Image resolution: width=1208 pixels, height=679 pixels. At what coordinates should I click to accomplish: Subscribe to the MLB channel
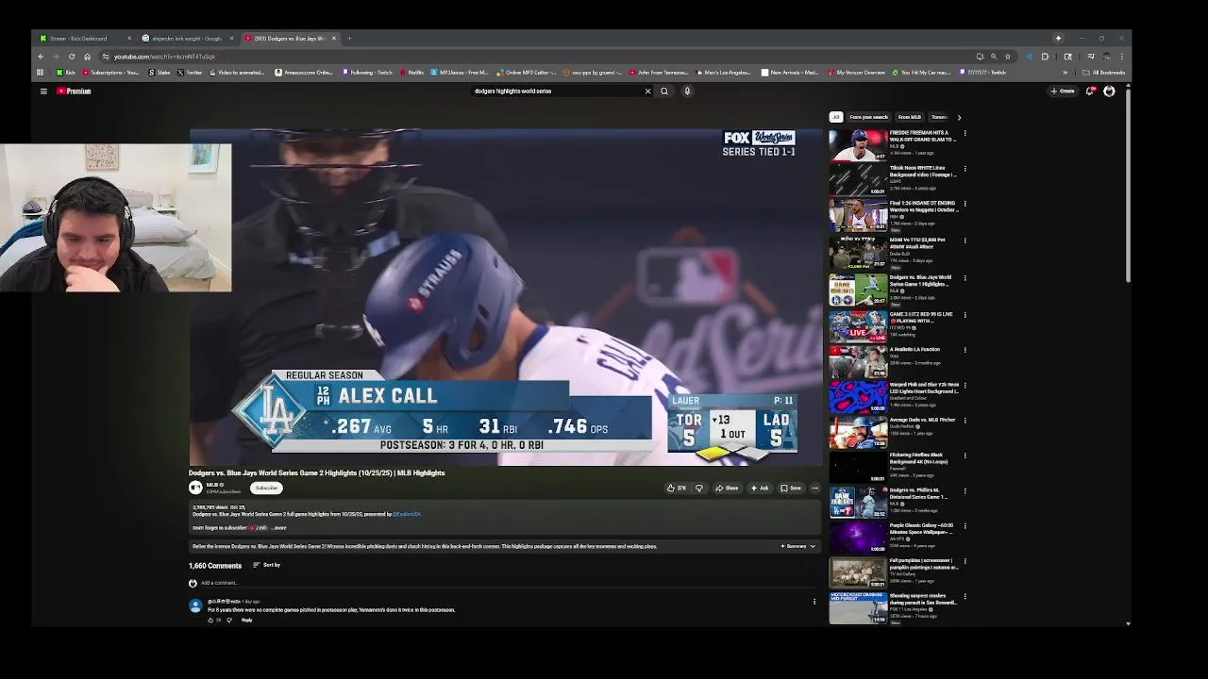pyautogui.click(x=266, y=488)
